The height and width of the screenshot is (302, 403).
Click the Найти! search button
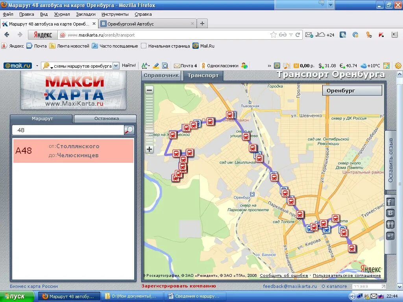click(129, 66)
